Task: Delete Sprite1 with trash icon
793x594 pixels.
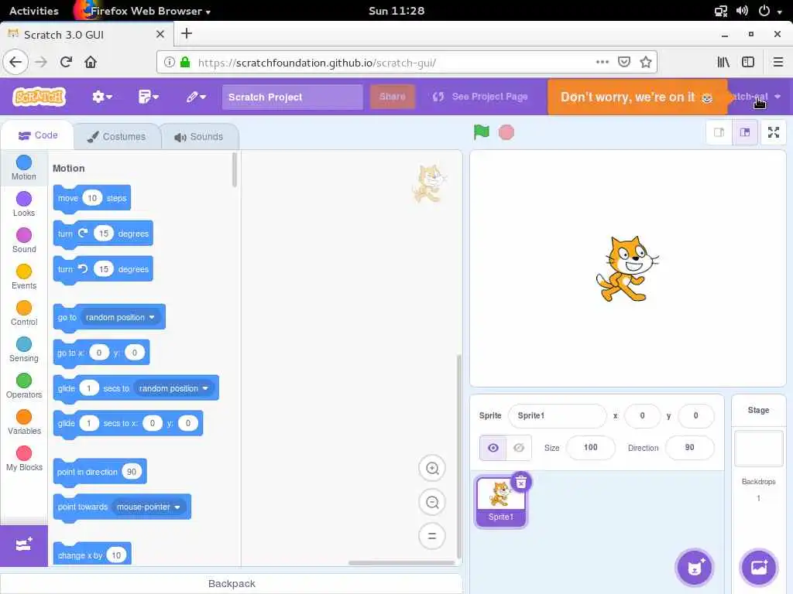Action: (x=521, y=483)
